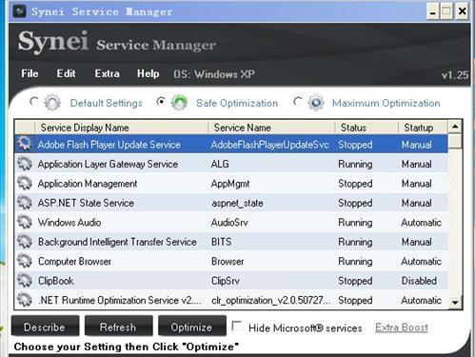Open the Edit menu
The width and height of the screenshot is (475, 357).
click(66, 73)
